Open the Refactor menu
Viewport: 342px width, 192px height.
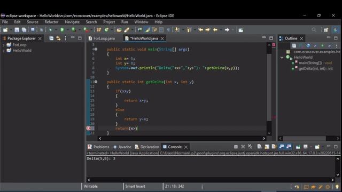pyautogui.click(x=51, y=22)
